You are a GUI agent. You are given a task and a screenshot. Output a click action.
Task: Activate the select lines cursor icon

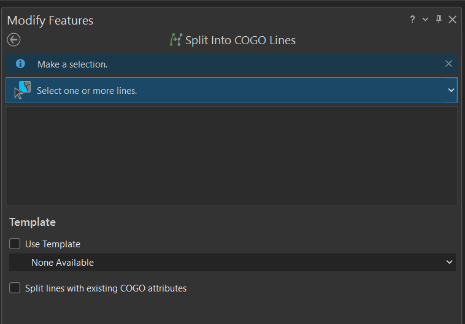click(x=23, y=90)
